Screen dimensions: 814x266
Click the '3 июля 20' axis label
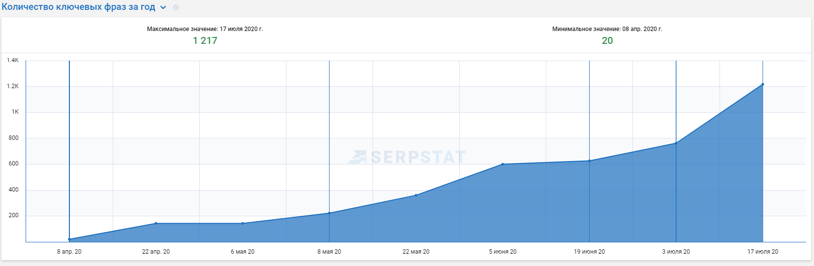coord(676,252)
